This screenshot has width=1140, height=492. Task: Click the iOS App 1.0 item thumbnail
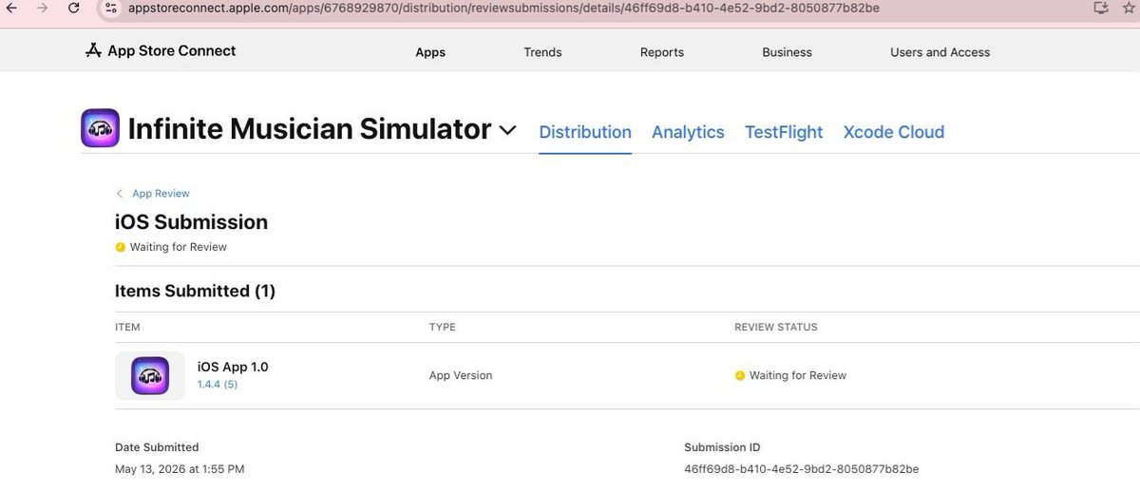tap(150, 375)
